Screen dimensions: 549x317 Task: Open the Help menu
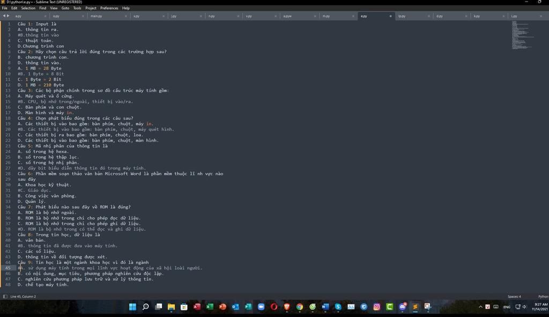click(x=125, y=8)
